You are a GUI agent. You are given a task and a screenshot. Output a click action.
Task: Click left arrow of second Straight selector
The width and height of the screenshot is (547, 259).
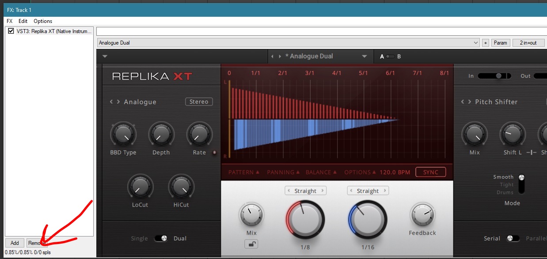(x=351, y=191)
